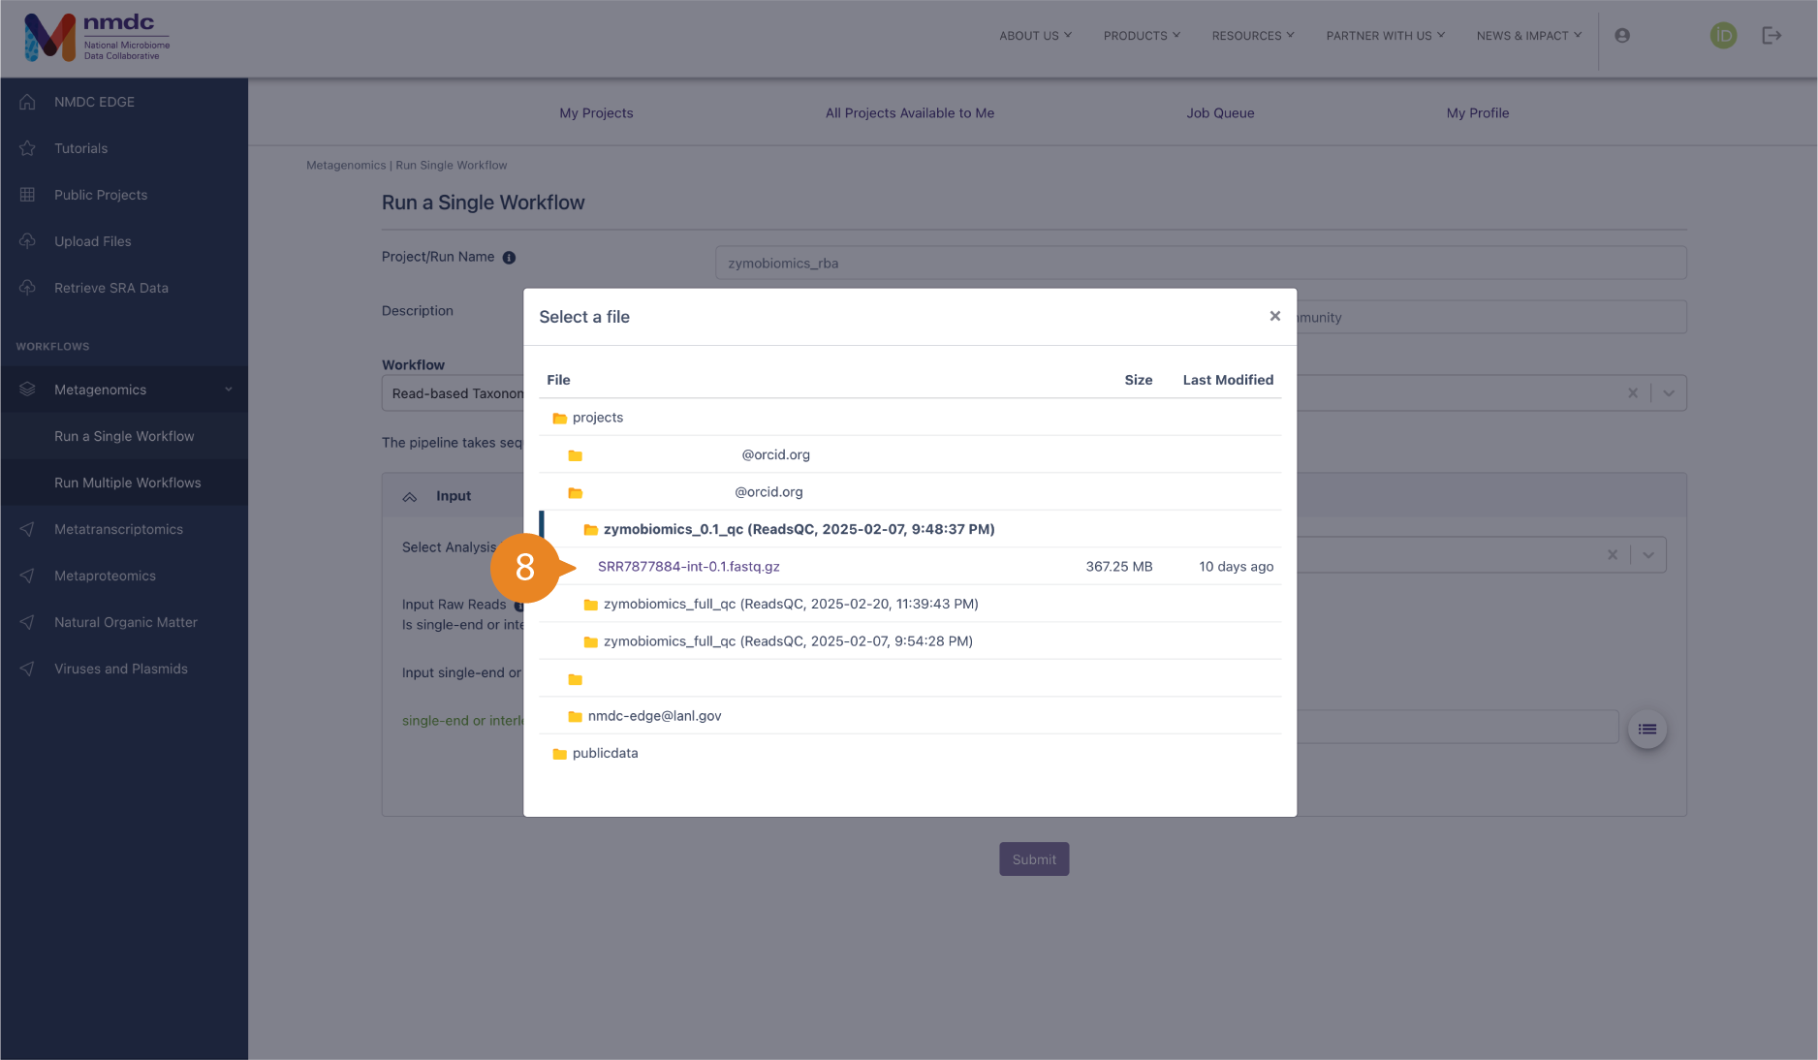The width and height of the screenshot is (1818, 1060).
Task: Click the Viruses and Plasmids icon
Action: click(27, 669)
